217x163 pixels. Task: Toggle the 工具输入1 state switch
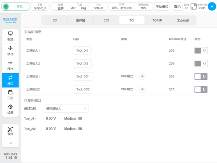[201, 51]
